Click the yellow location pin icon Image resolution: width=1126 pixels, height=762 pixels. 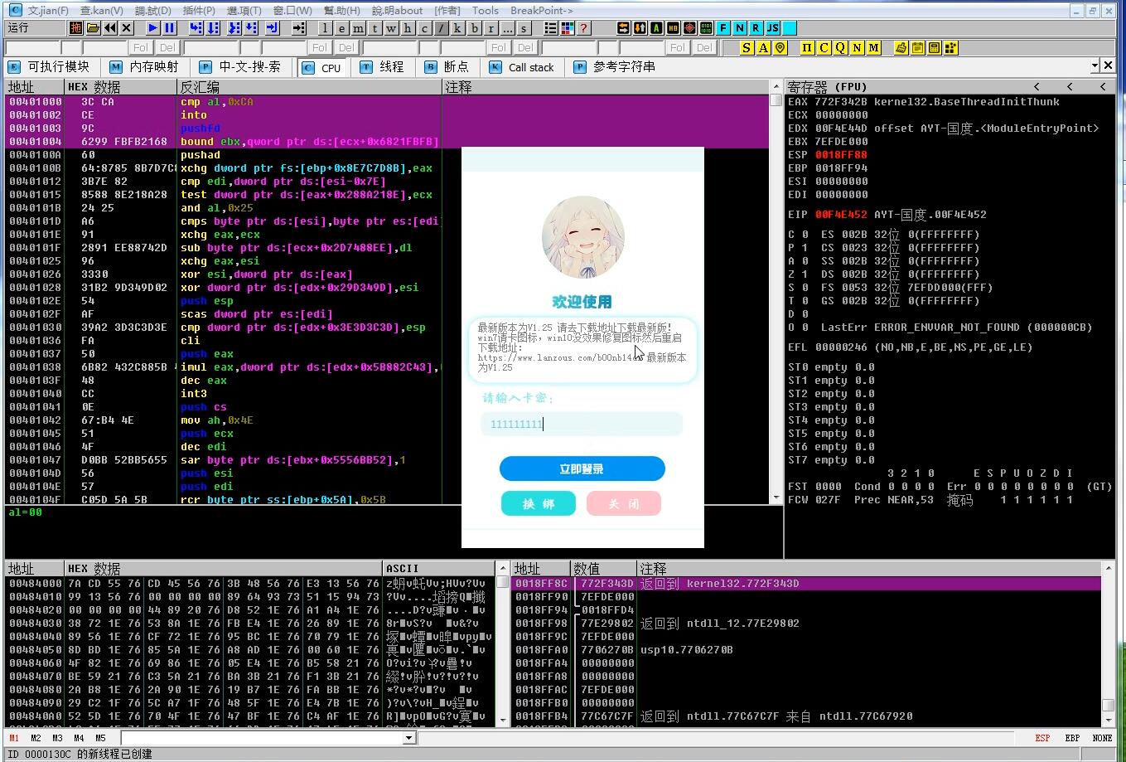pyautogui.click(x=780, y=47)
